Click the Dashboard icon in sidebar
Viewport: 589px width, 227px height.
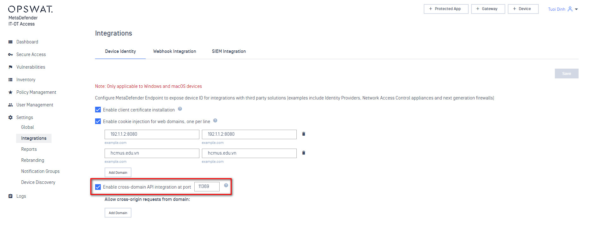10,42
